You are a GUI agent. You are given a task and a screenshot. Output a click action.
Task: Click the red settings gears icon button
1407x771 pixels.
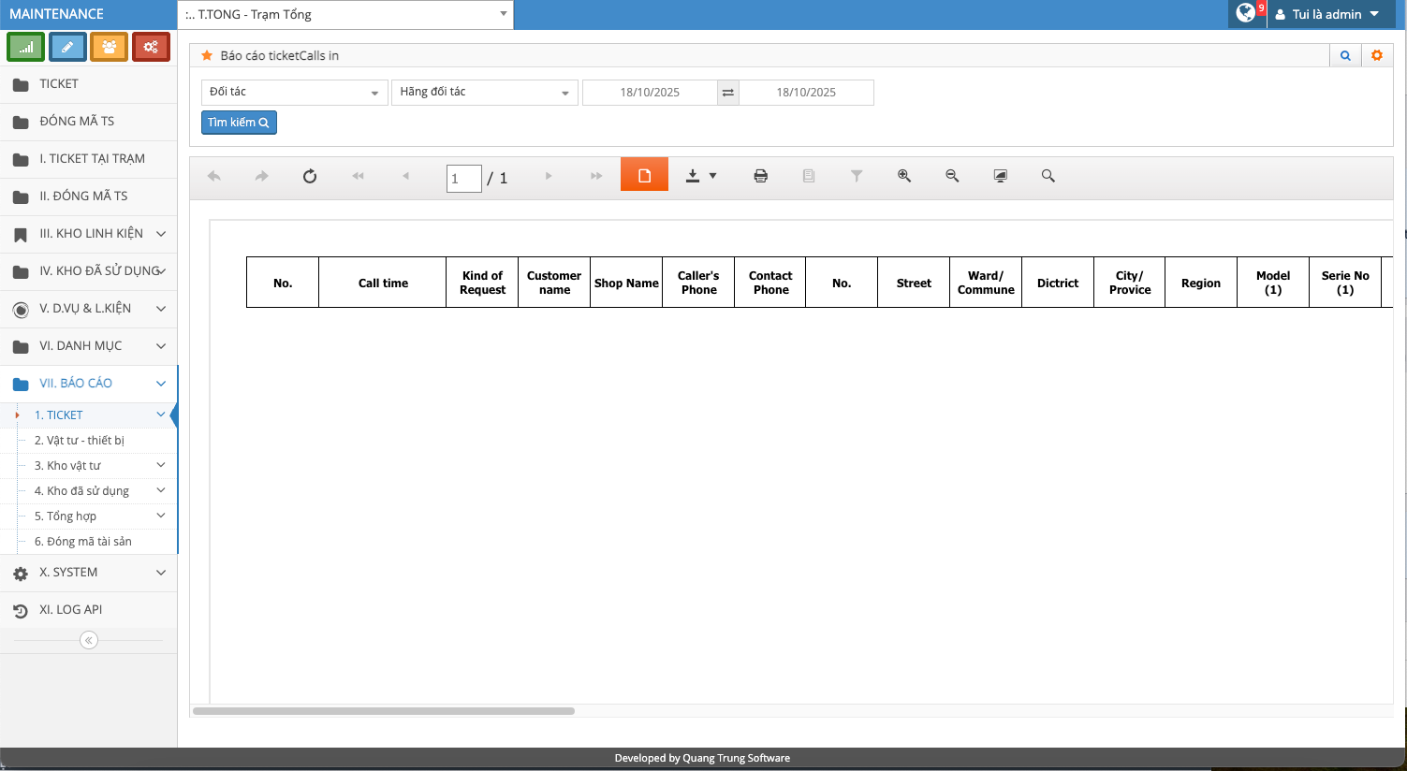click(151, 47)
